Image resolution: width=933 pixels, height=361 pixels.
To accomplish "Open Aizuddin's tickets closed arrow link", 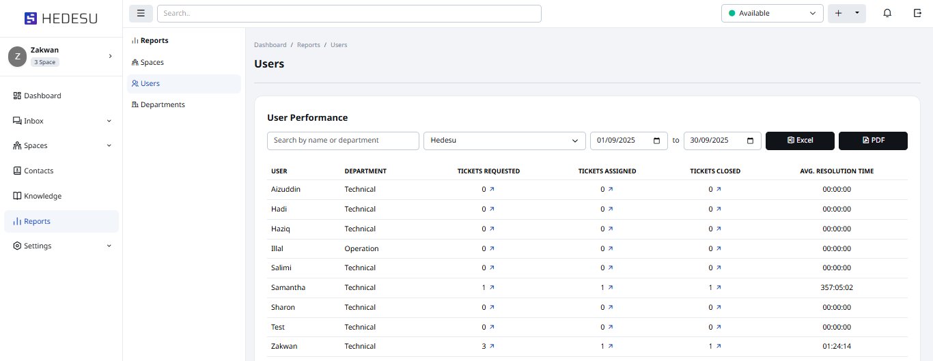I will (x=719, y=189).
